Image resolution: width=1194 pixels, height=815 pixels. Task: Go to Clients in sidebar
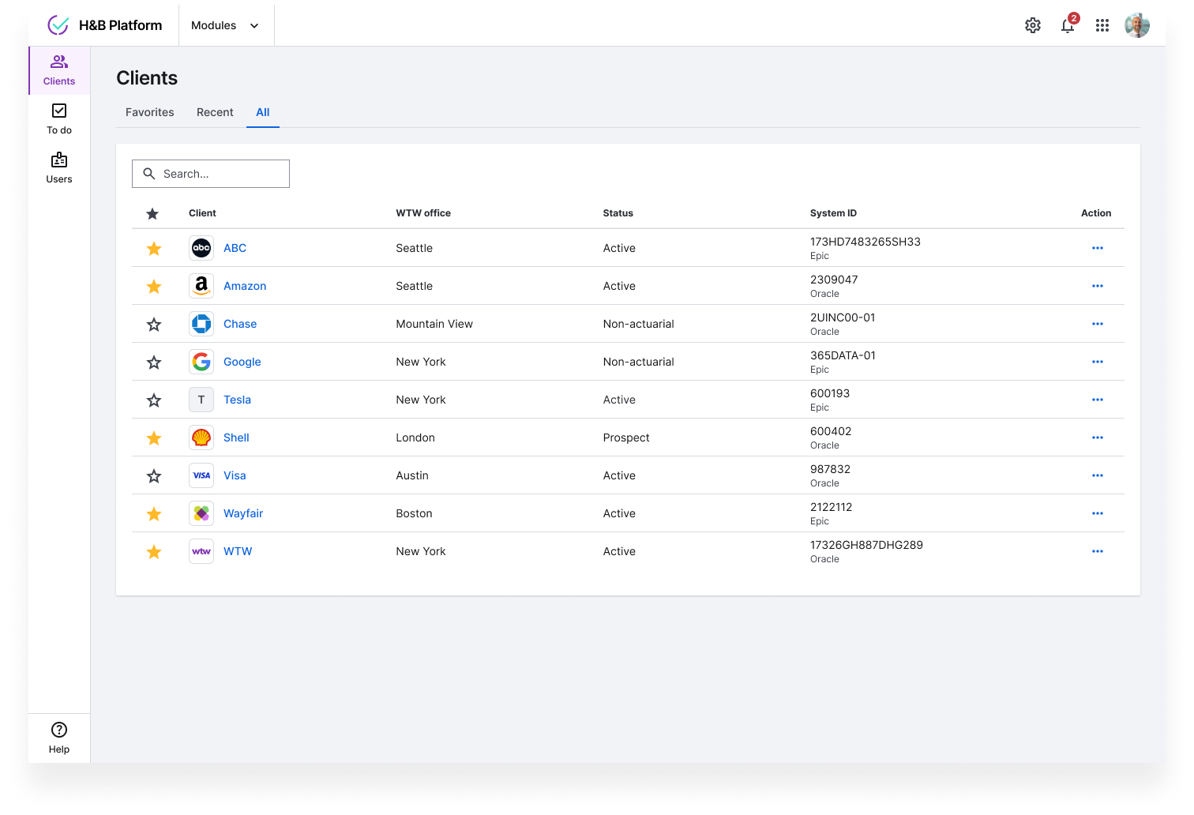point(59,70)
